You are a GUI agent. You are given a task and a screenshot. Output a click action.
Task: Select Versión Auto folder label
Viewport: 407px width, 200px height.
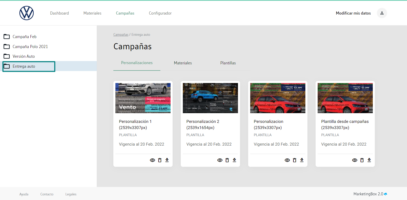tap(24, 56)
